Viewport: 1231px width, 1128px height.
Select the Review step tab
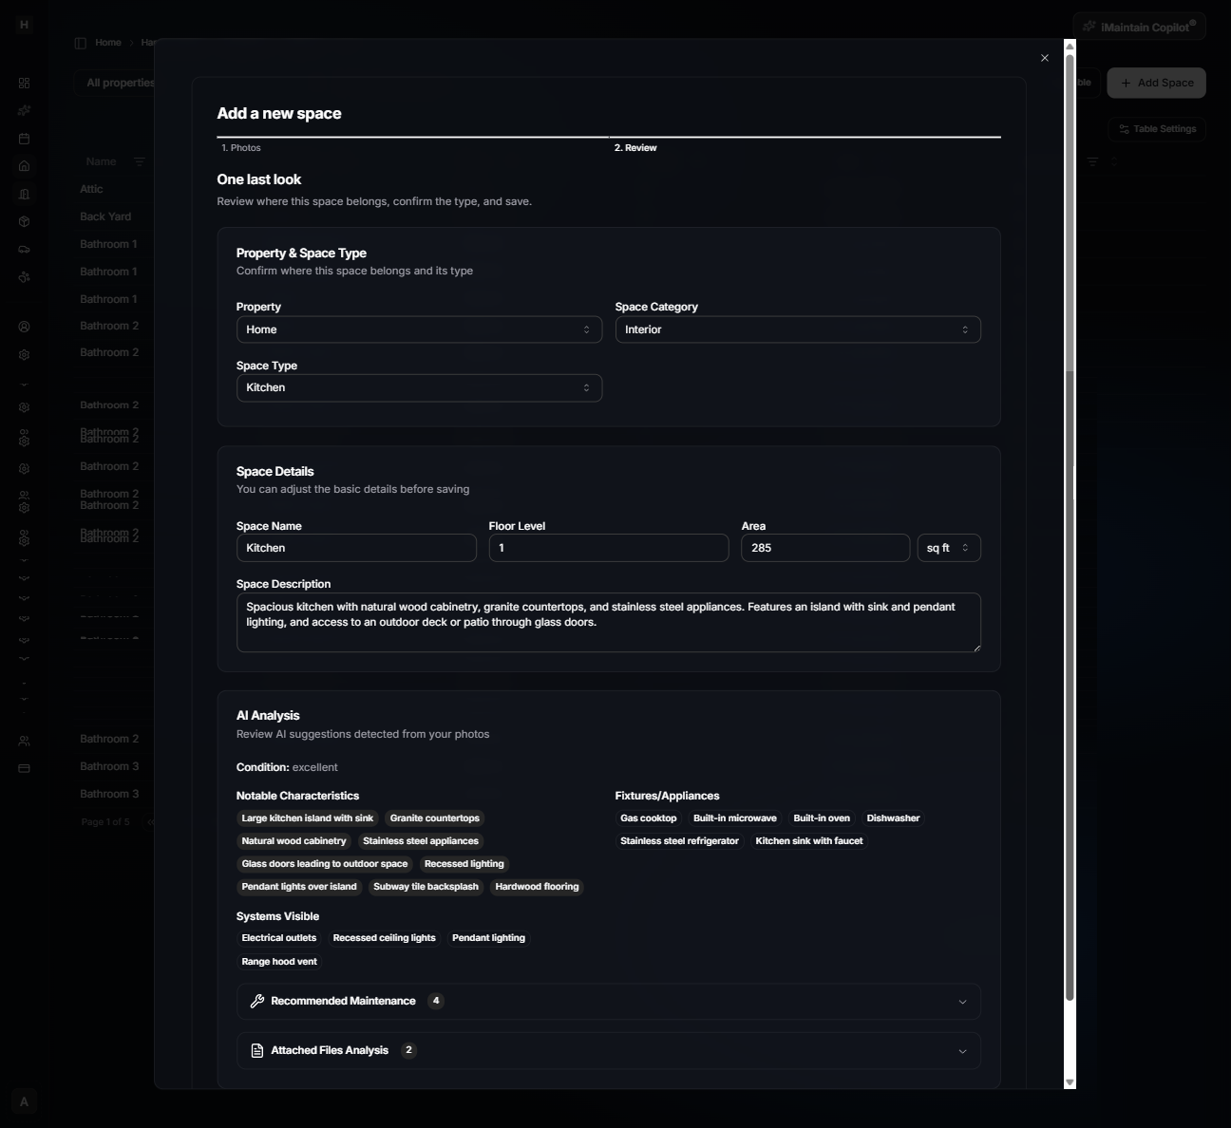click(636, 148)
